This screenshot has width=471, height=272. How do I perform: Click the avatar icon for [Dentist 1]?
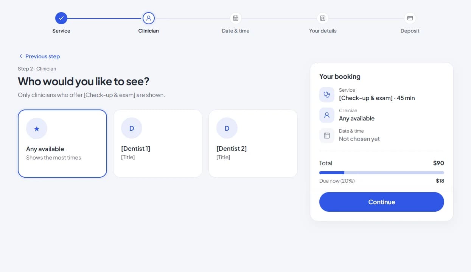pyautogui.click(x=132, y=128)
